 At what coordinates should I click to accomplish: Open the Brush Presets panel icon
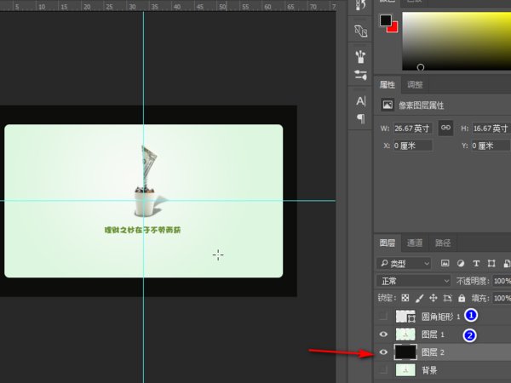pyautogui.click(x=360, y=59)
